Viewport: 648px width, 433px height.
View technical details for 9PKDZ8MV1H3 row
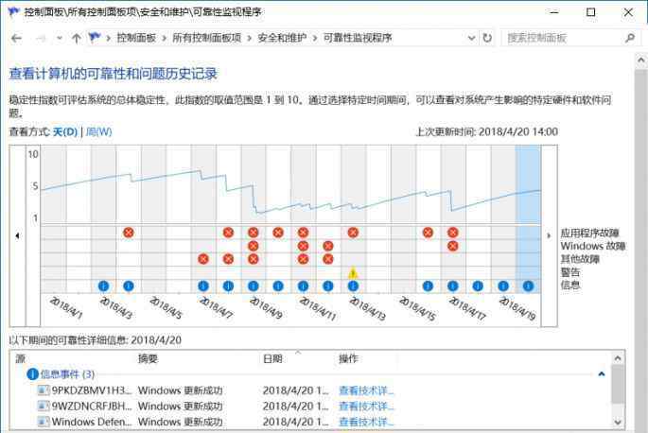[x=366, y=390]
